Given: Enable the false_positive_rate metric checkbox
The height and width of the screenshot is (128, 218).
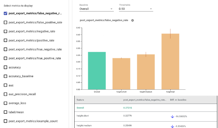Looking at the screenshot, I should [x=5, y=22].
